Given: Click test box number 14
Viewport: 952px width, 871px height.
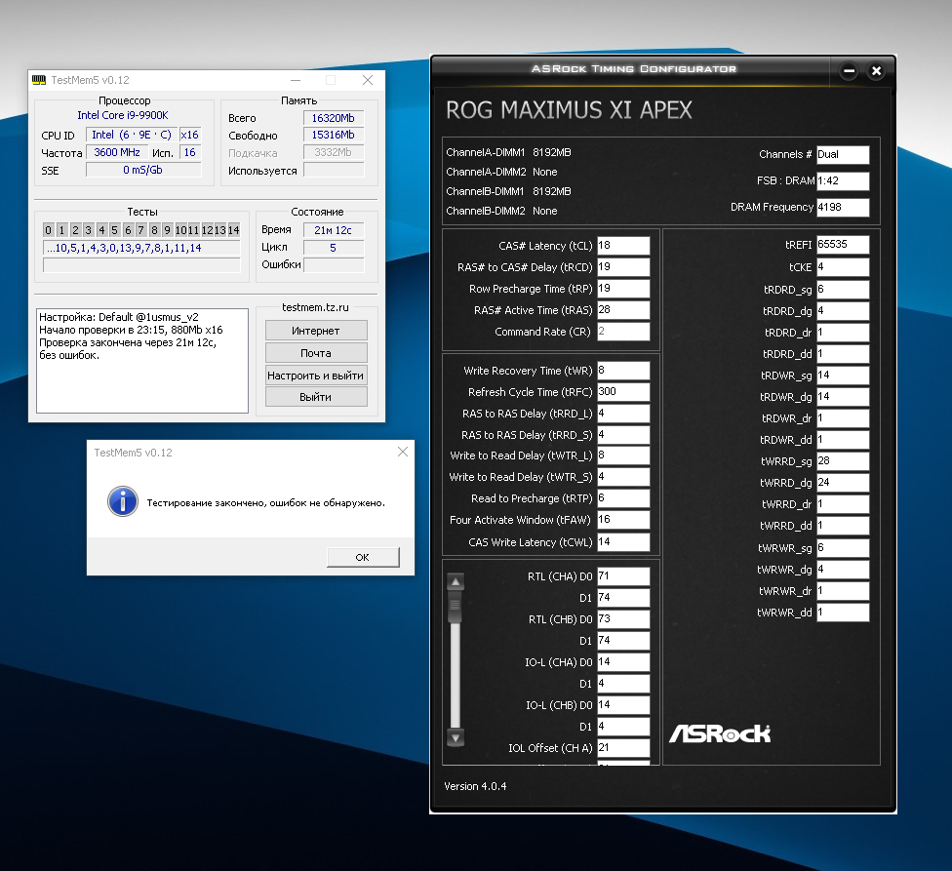Looking at the screenshot, I should point(234,230).
